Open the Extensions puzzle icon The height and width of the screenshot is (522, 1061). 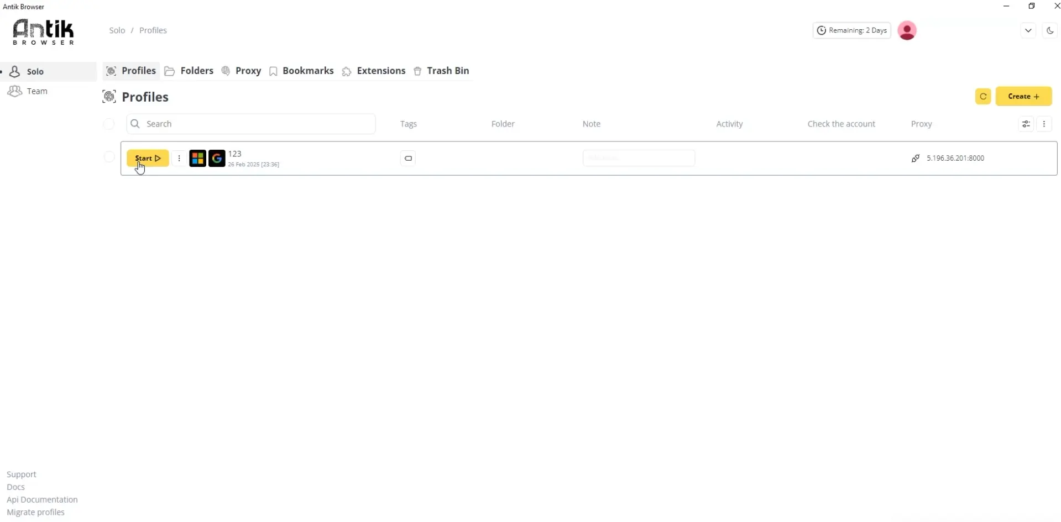tap(347, 71)
